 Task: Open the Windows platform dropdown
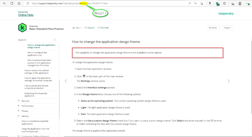pyautogui.click(x=213, y=28)
